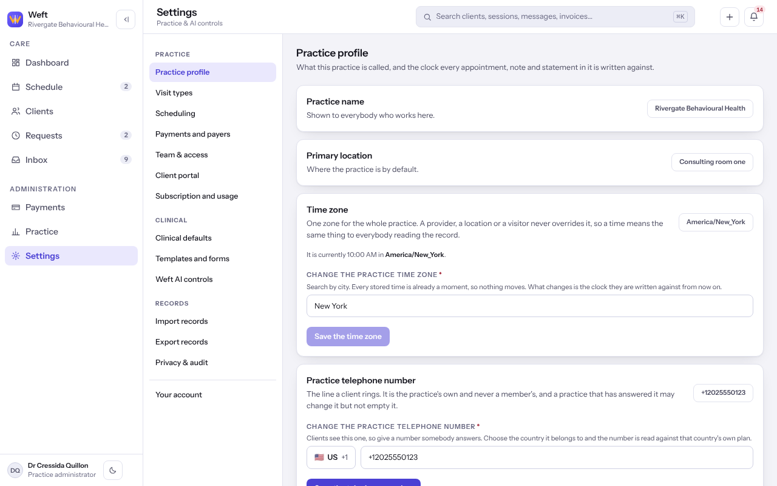This screenshot has height=486, width=777.
Task: Switch to Visit types settings
Action: 212,93
